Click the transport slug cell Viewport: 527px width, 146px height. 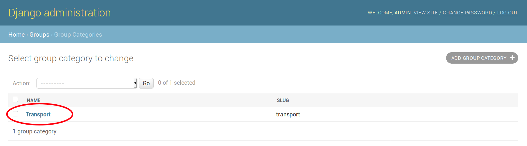pos(288,114)
